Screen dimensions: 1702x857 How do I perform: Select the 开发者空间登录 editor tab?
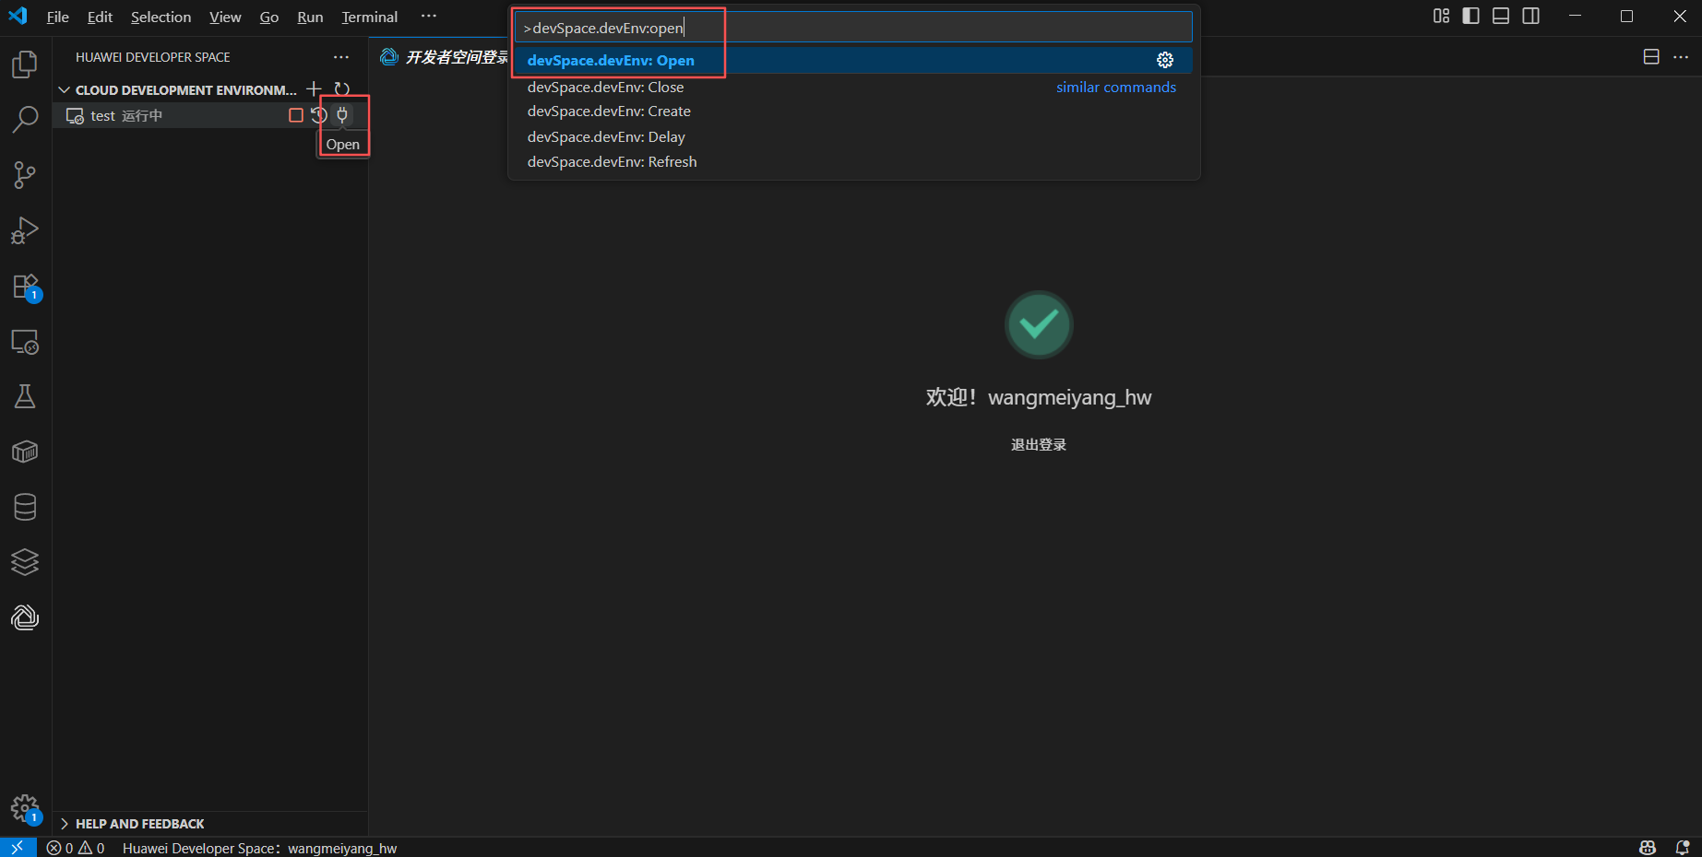tap(443, 57)
